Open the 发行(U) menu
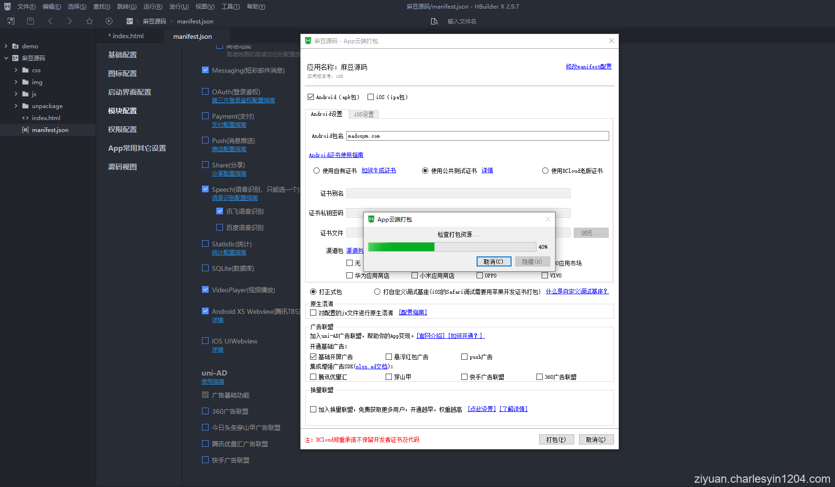835x487 pixels. click(x=178, y=6)
